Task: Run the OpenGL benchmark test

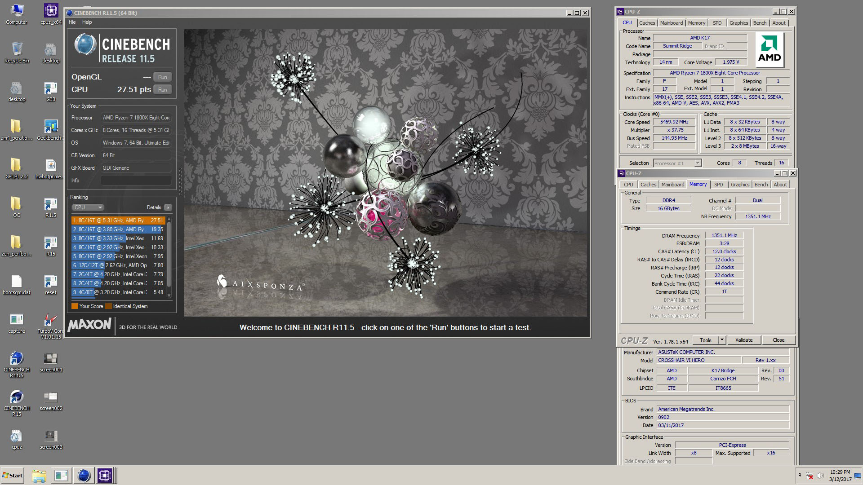Action: [163, 77]
